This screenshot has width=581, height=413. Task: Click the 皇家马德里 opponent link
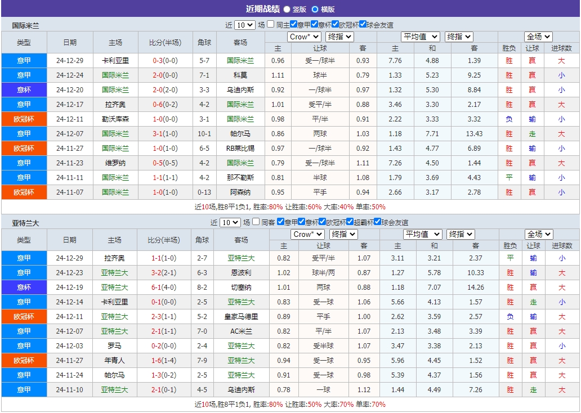[x=242, y=316]
